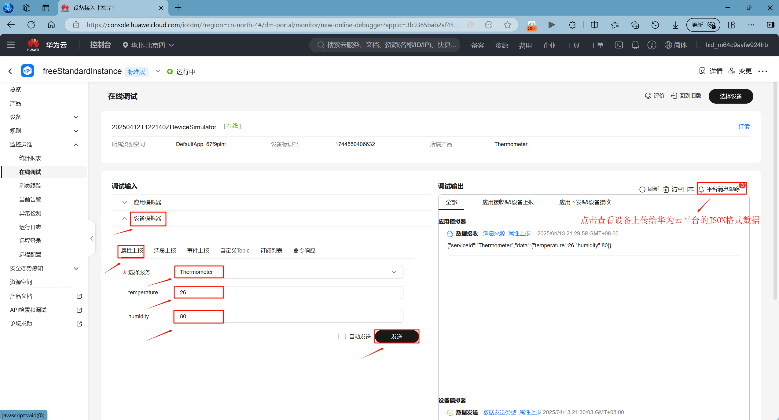Select the 应用下发&&设备接收 output tab
Viewport: 779px width, 420px height.
tap(585, 202)
